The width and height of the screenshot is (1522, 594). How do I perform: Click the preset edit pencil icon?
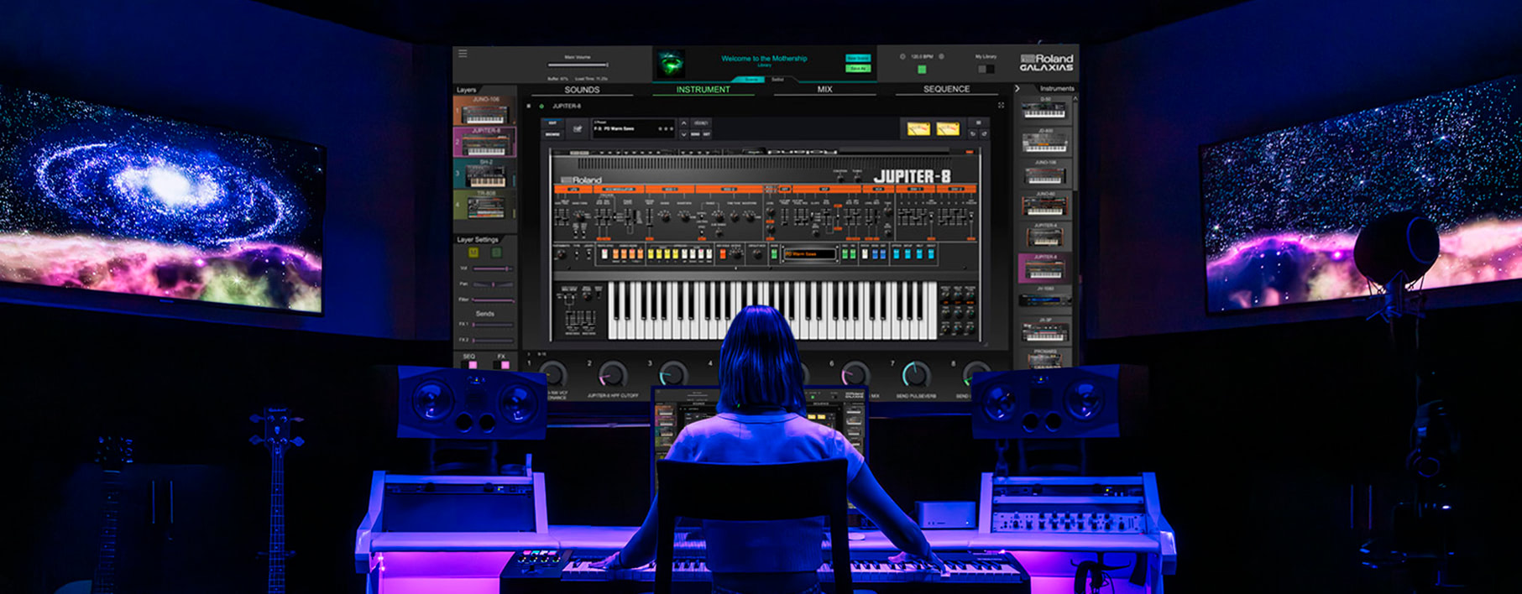pyautogui.click(x=578, y=128)
